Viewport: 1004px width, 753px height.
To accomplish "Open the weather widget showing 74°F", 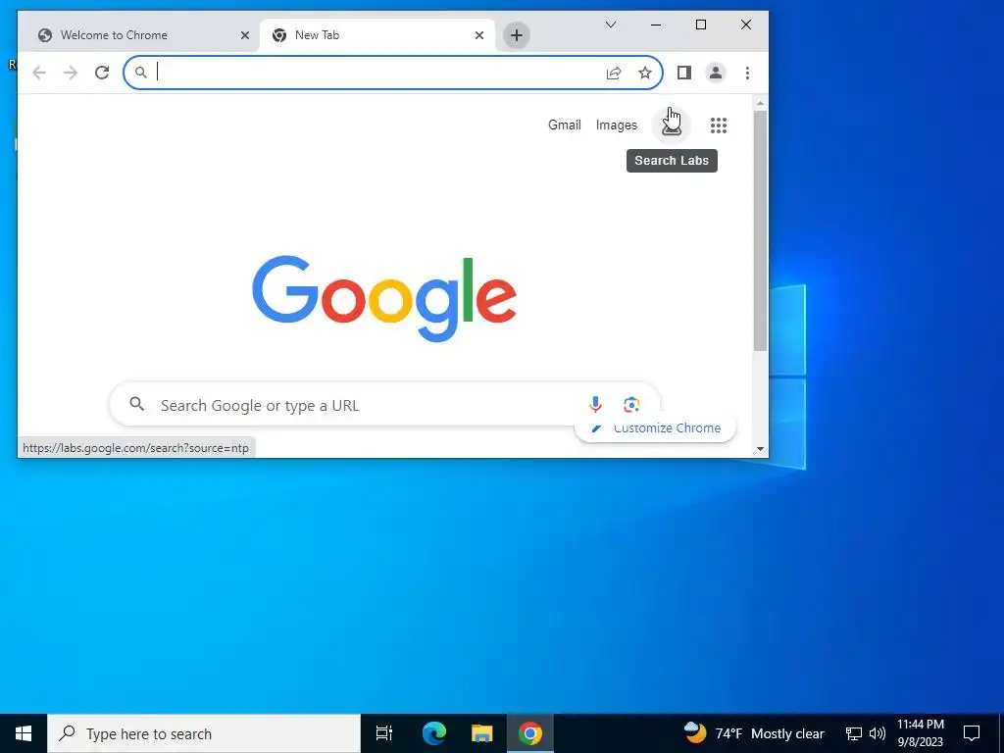I will coord(754,733).
